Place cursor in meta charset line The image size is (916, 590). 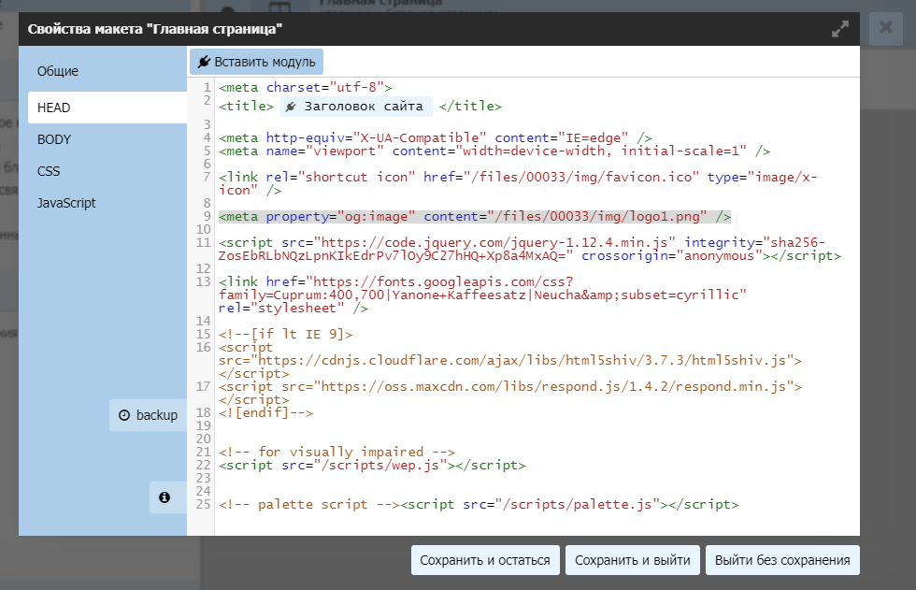[x=306, y=88]
